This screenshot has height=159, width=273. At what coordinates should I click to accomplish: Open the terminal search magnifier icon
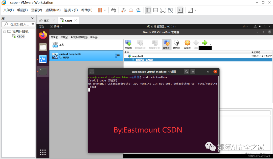[x=186, y=71]
